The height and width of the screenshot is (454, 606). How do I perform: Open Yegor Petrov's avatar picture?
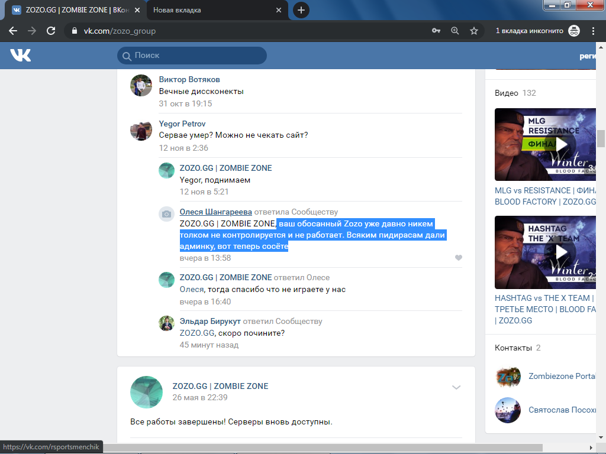tap(141, 129)
